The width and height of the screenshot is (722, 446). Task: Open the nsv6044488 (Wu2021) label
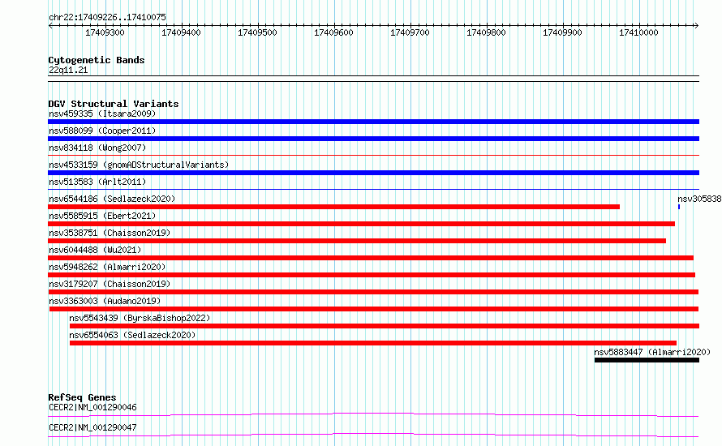coord(95,250)
